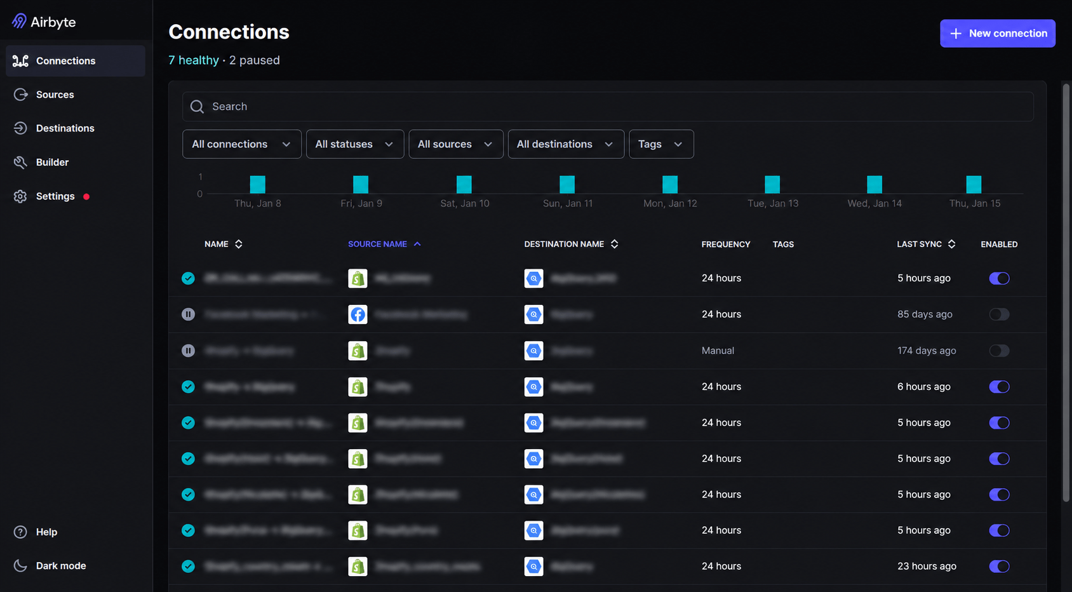Disable the connection synced 6 hours ago
1072x592 pixels.
[x=999, y=387]
